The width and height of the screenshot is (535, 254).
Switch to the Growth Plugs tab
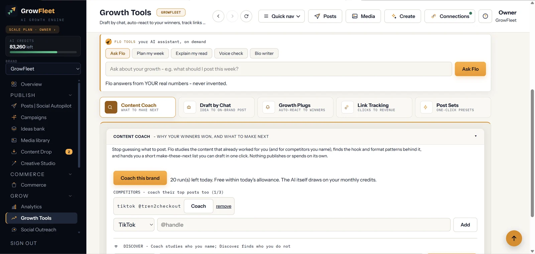coord(295,107)
